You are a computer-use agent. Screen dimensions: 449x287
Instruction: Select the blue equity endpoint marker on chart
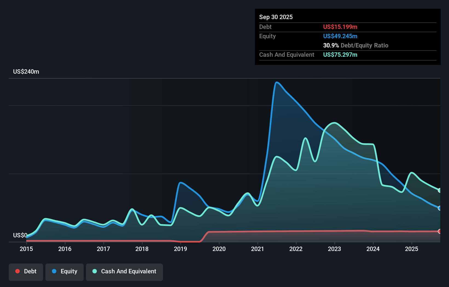(439, 208)
